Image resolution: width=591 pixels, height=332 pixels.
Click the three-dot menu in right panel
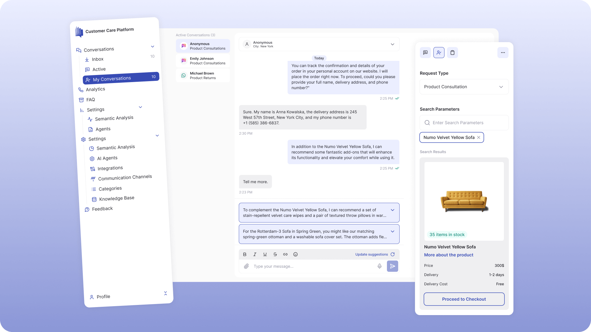pyautogui.click(x=503, y=53)
